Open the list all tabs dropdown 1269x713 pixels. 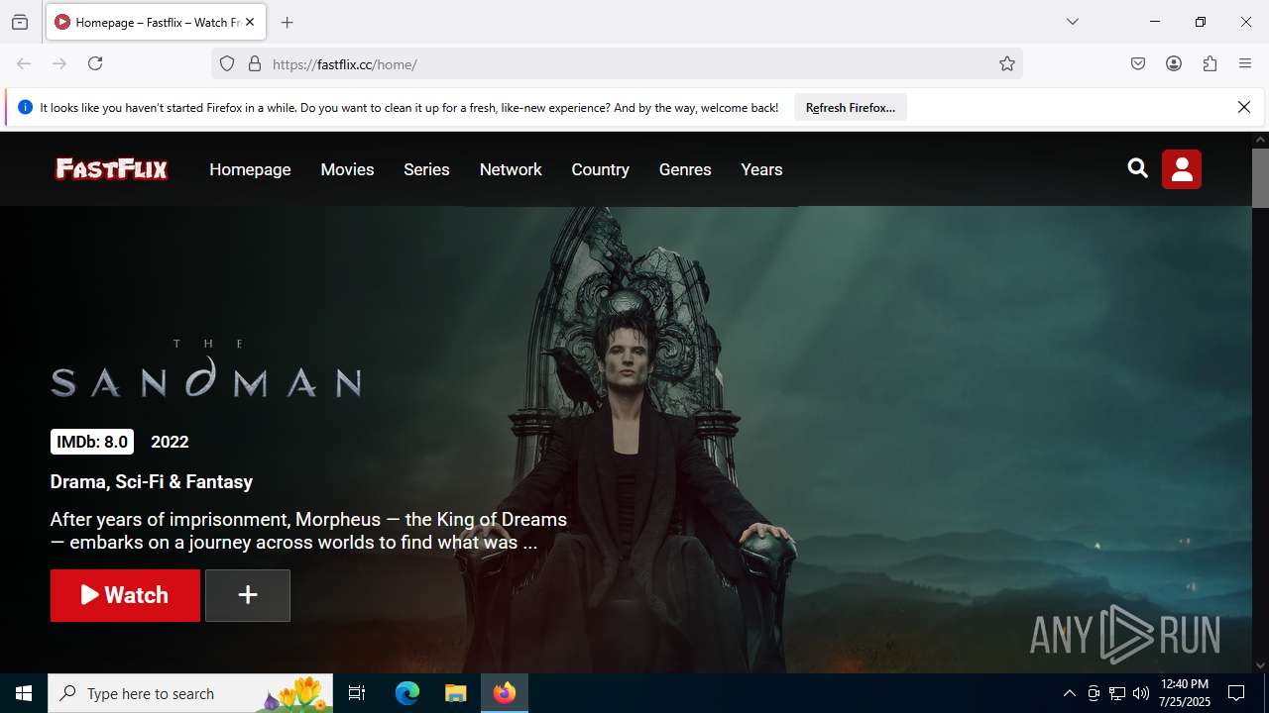tap(1073, 22)
